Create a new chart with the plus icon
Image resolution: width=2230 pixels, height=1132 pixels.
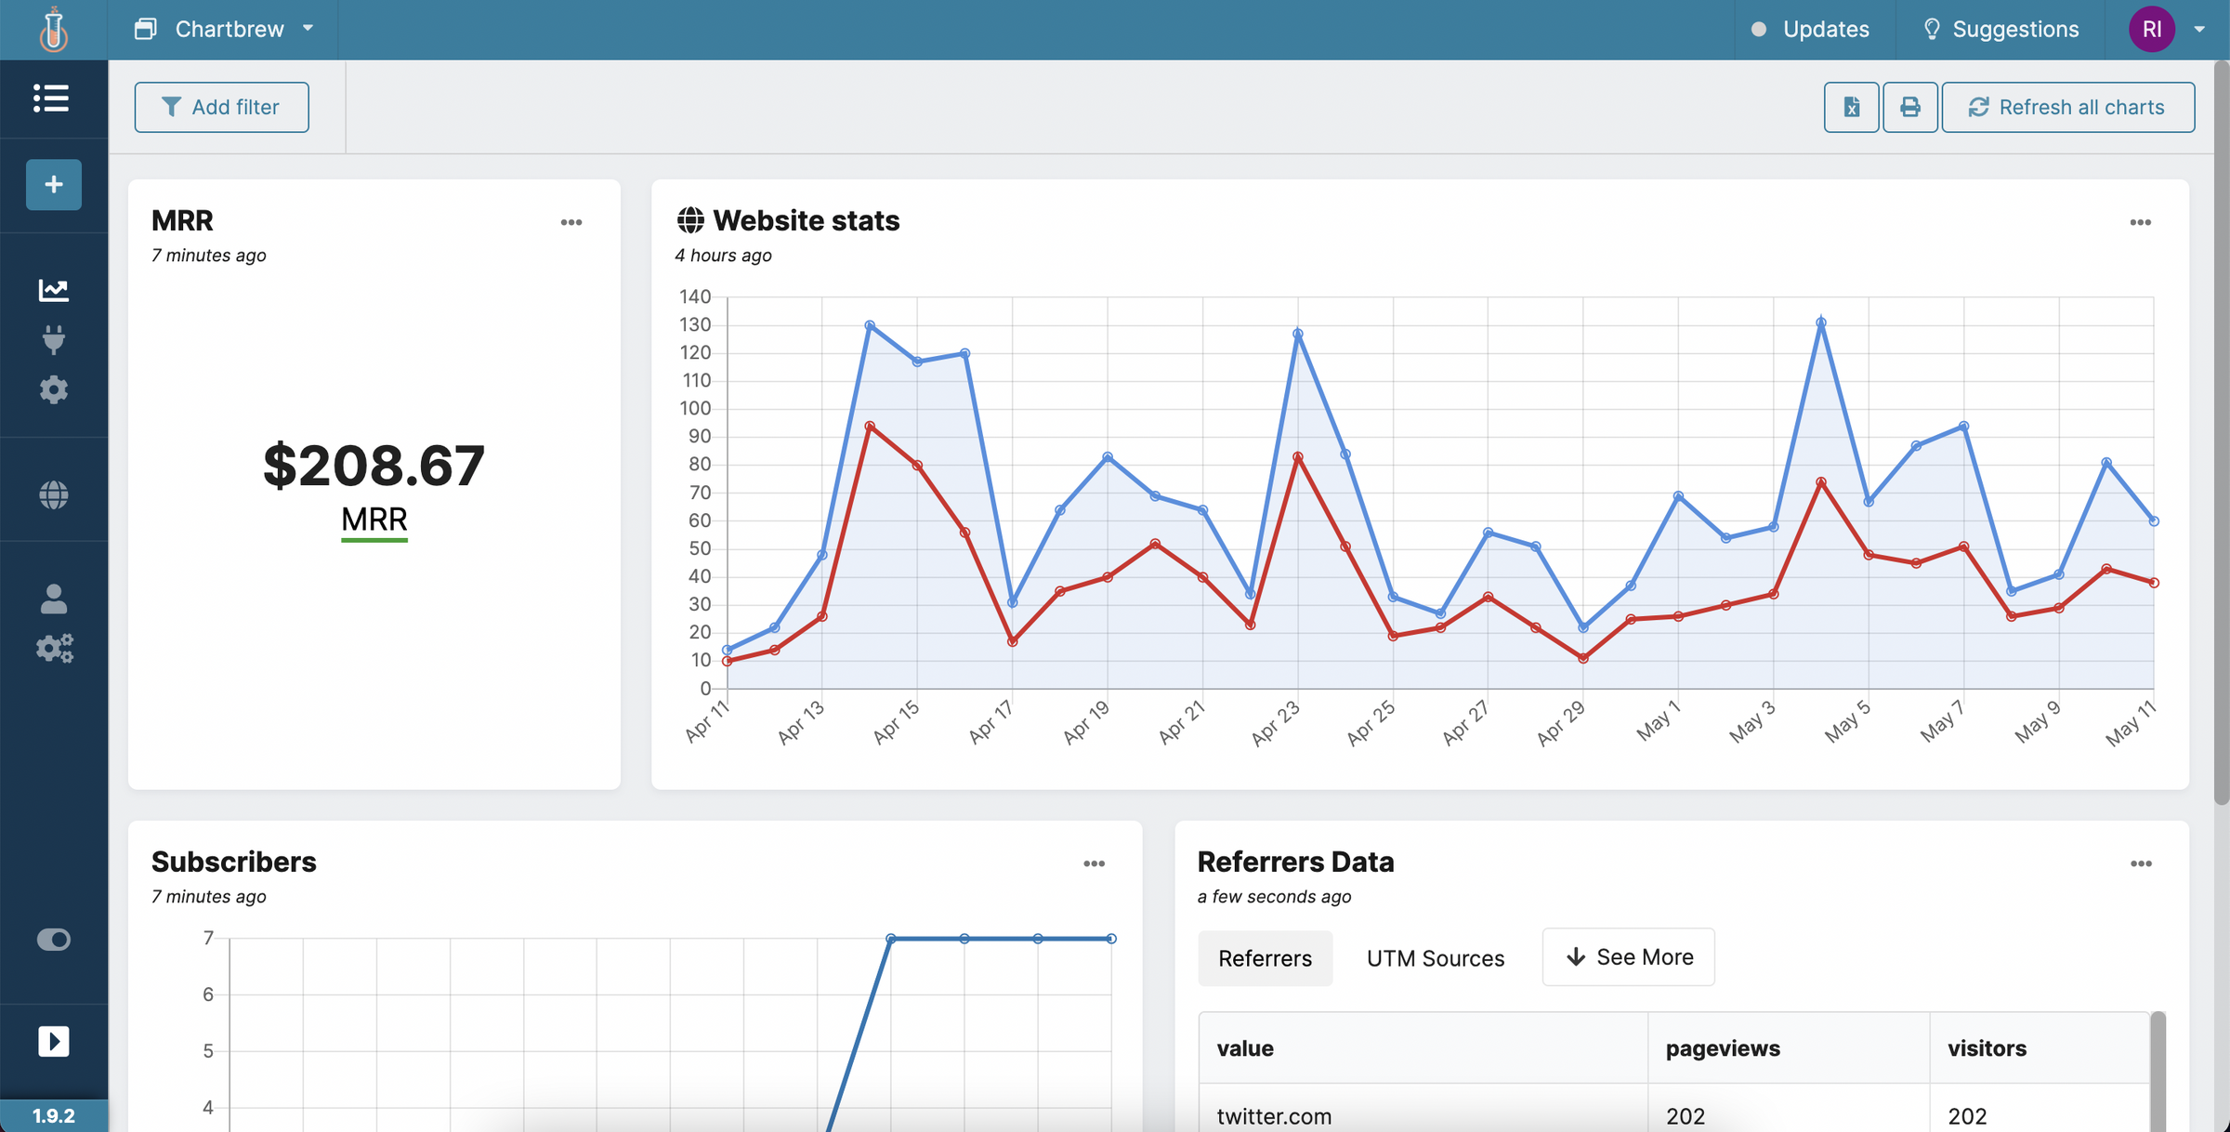[x=53, y=184]
